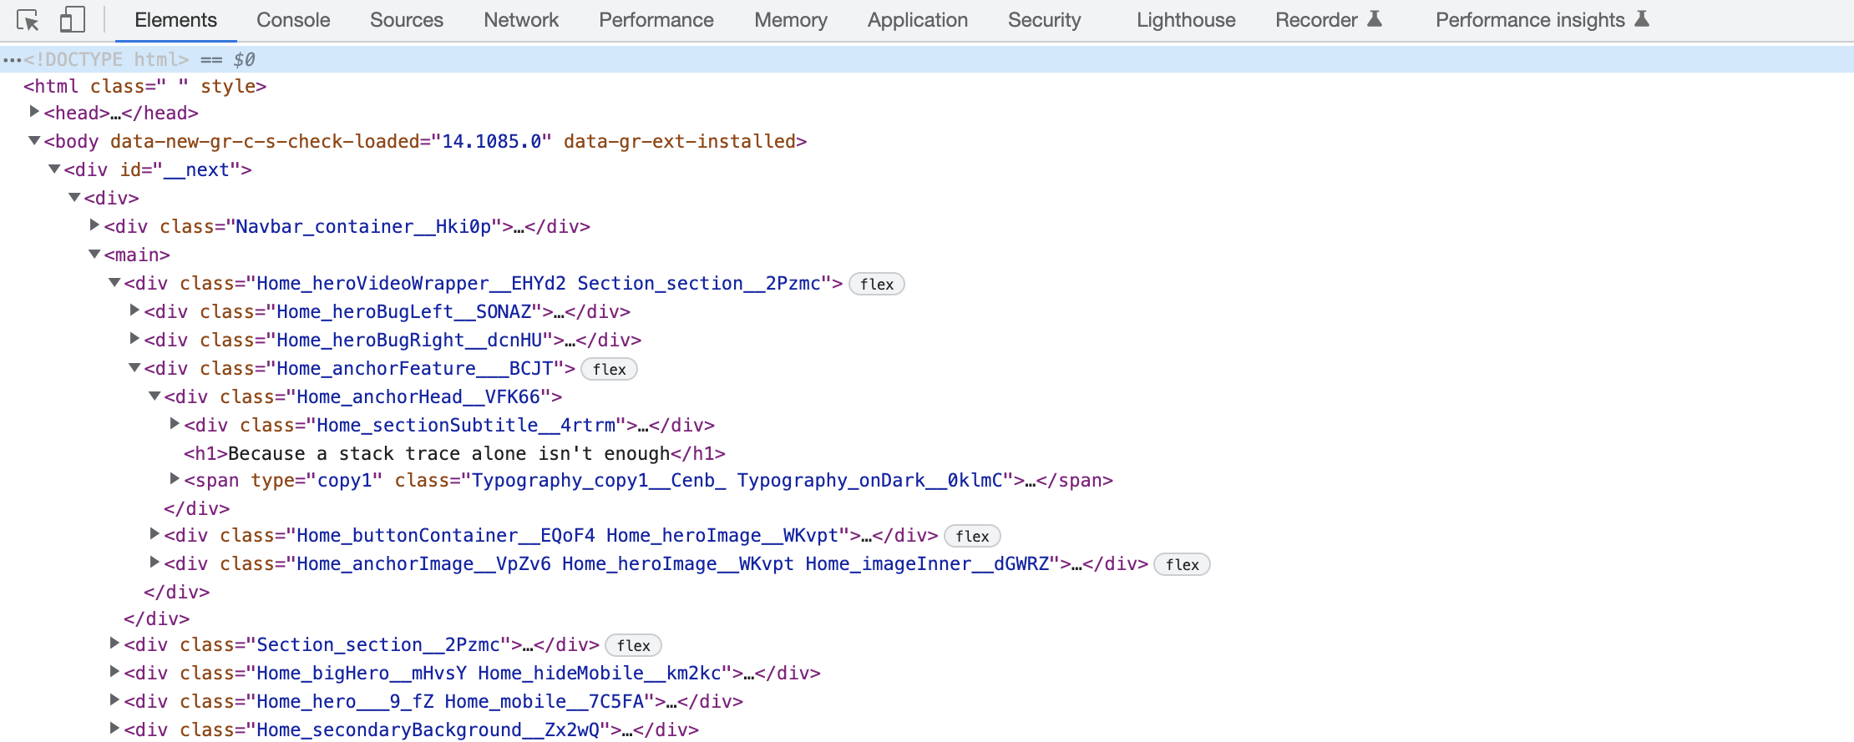
Task: Expand the Navbar_container div node
Action: click(94, 225)
